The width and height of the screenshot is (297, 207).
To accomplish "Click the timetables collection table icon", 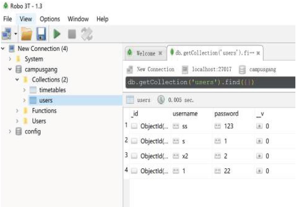I will pyautogui.click(x=33, y=90).
